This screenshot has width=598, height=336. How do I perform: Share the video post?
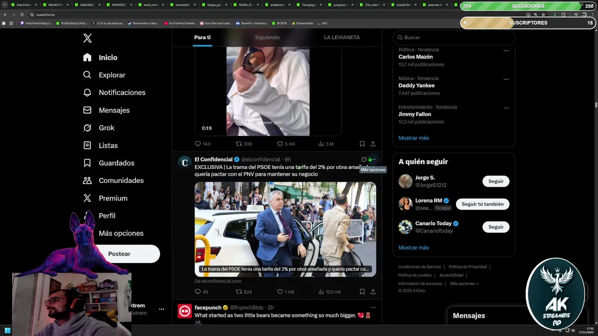point(373,144)
